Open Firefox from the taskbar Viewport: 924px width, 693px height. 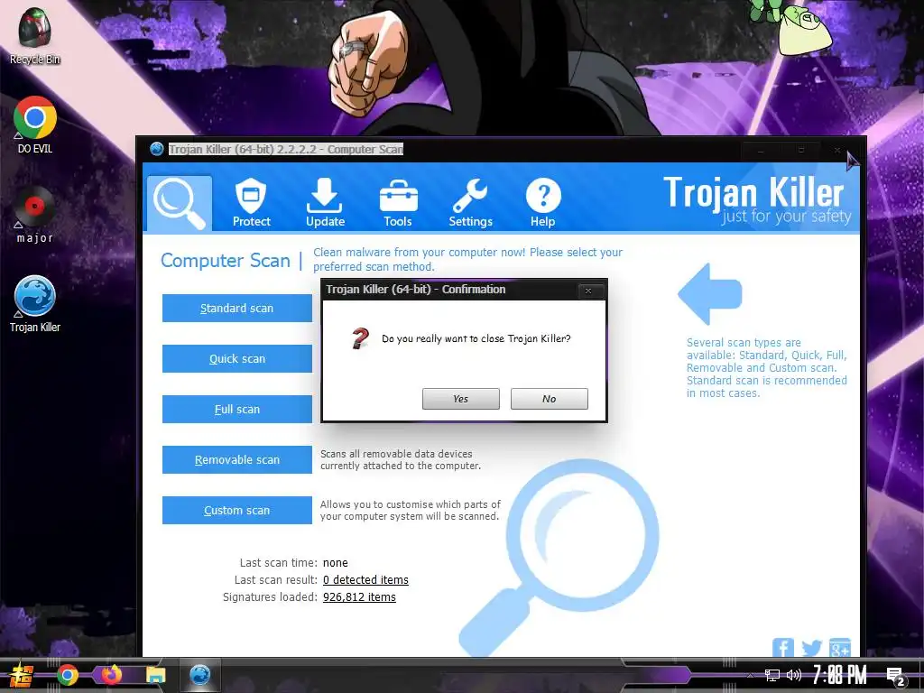pyautogui.click(x=111, y=675)
